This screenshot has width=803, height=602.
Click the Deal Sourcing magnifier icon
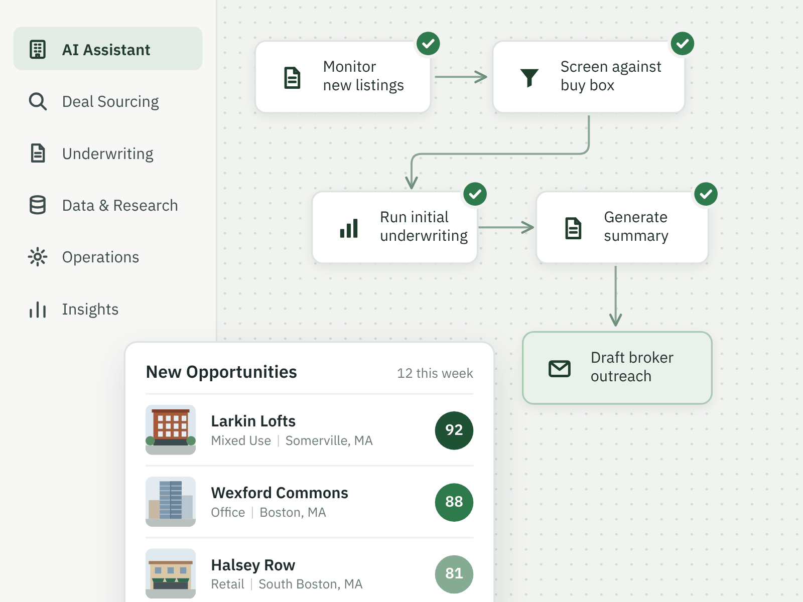(x=38, y=101)
